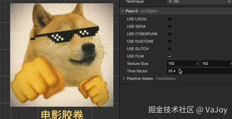The width and height of the screenshot is (232, 119).
Task: Expand the Pipeline States section
Action: click(124, 78)
